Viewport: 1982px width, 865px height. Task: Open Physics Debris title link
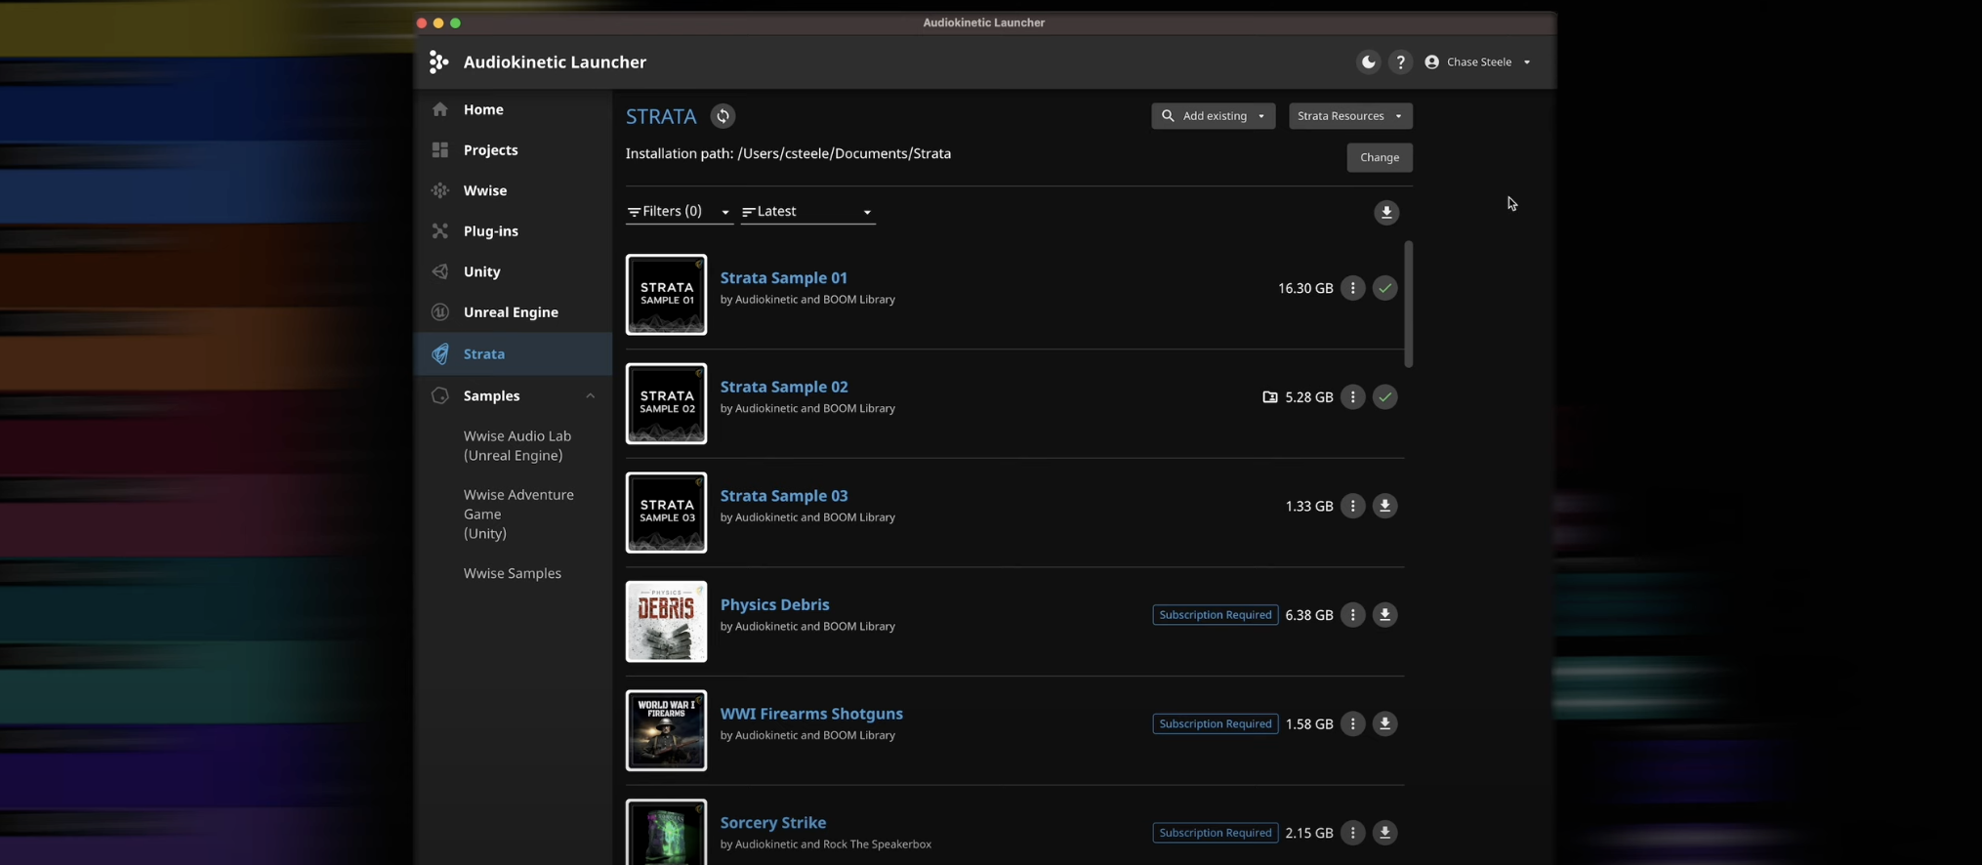pyautogui.click(x=774, y=604)
